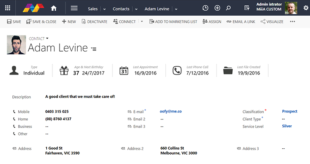Click the Last Phone Call icon

(177, 70)
